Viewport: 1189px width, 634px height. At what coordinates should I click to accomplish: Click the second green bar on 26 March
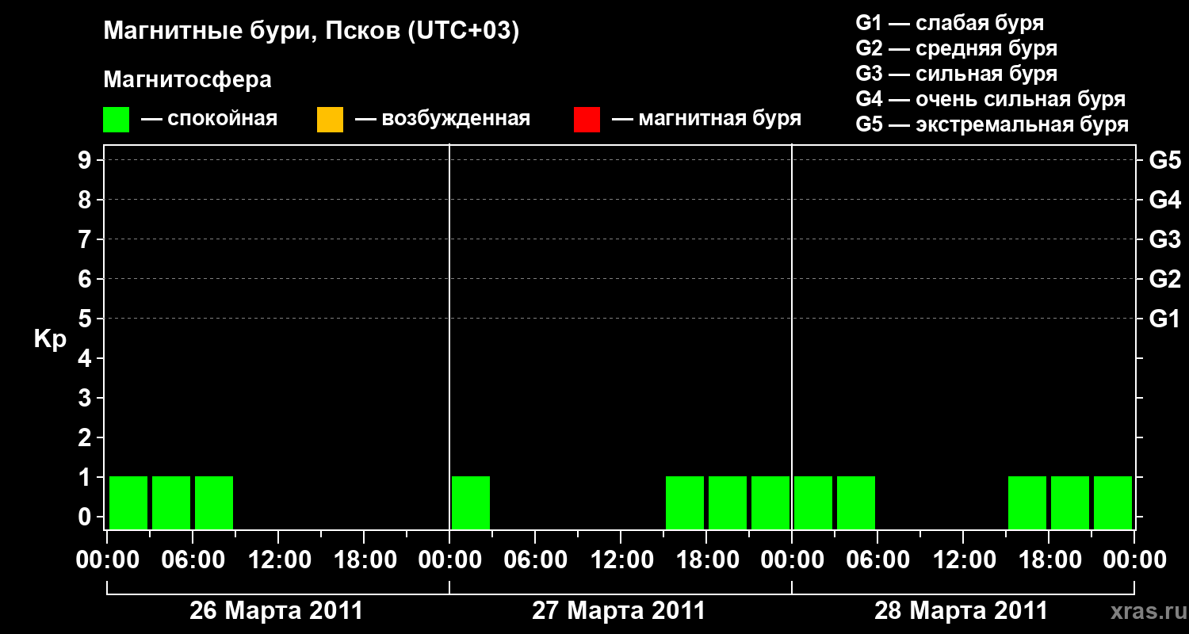coord(171,502)
